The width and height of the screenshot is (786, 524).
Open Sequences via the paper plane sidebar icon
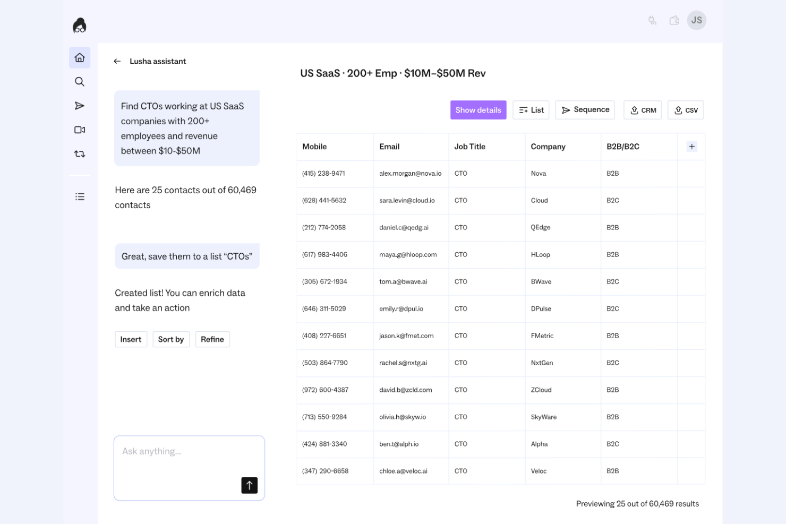(x=80, y=106)
